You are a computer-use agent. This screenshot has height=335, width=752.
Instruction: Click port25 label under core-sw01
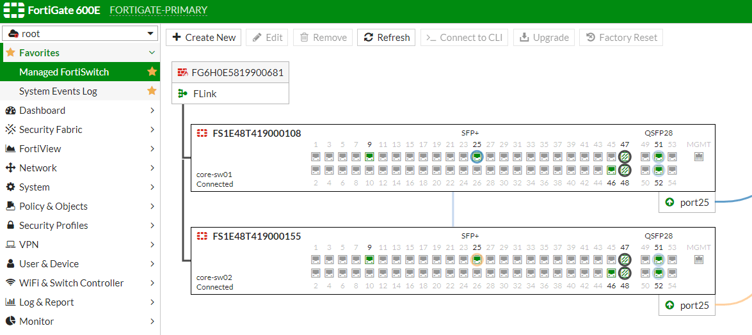point(687,203)
